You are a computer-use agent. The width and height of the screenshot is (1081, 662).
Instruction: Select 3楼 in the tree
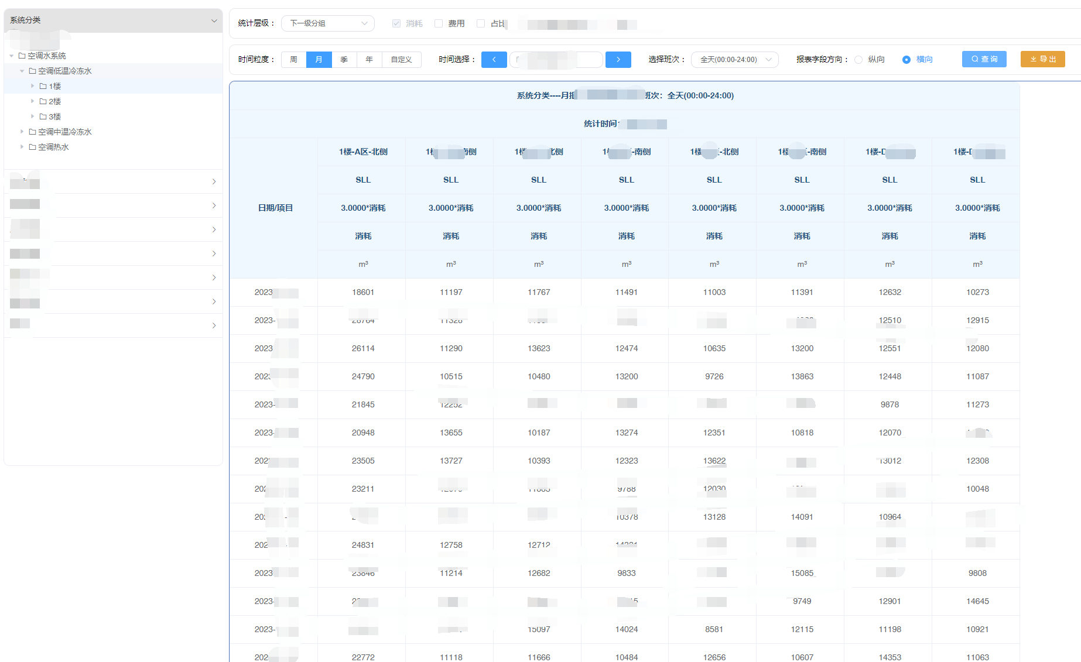pyautogui.click(x=55, y=116)
